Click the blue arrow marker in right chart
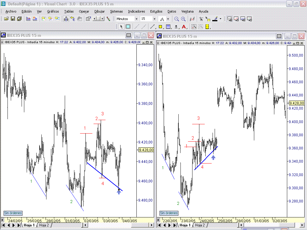The height and width of the screenshot is (230, 307). pos(213,157)
